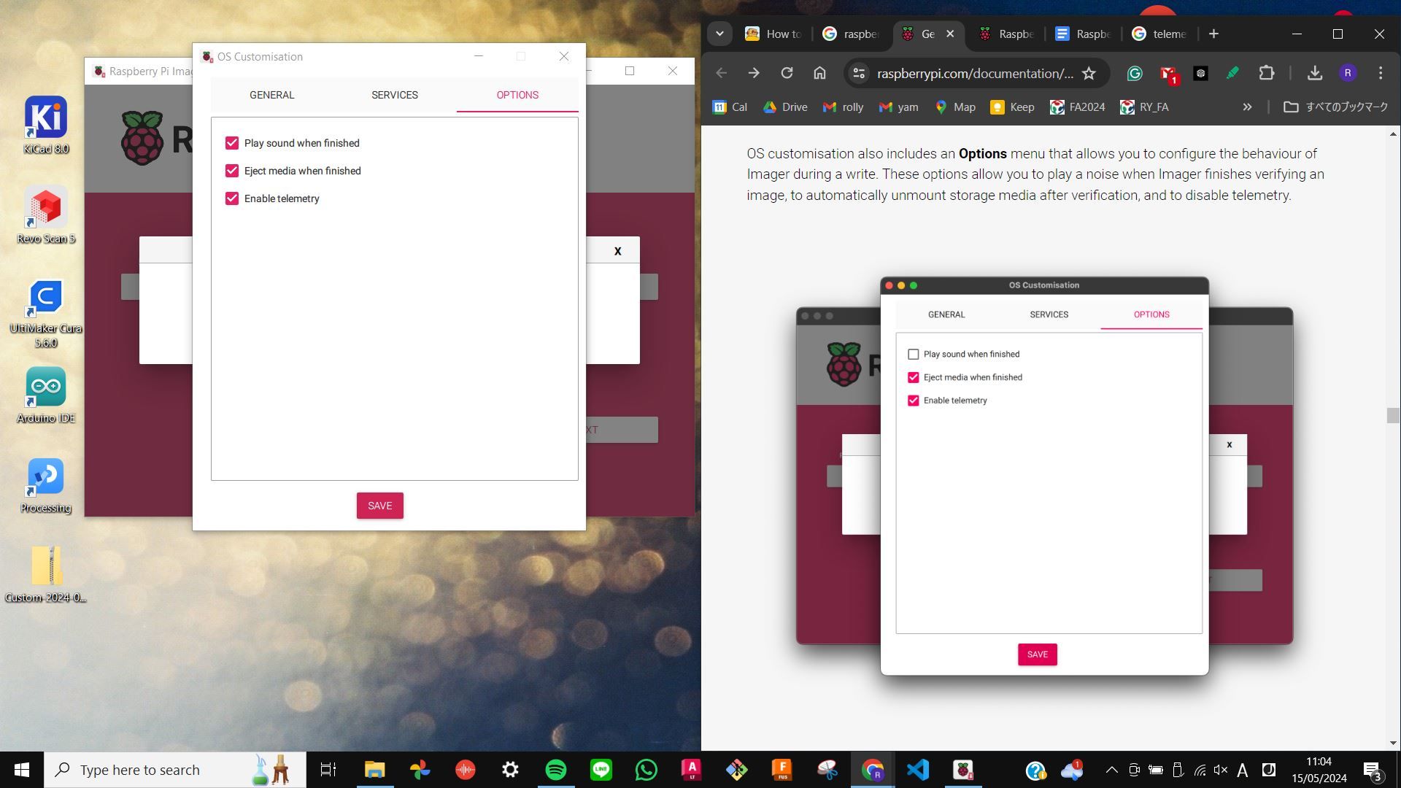Open the rolly Gmail bookmark

(843, 107)
